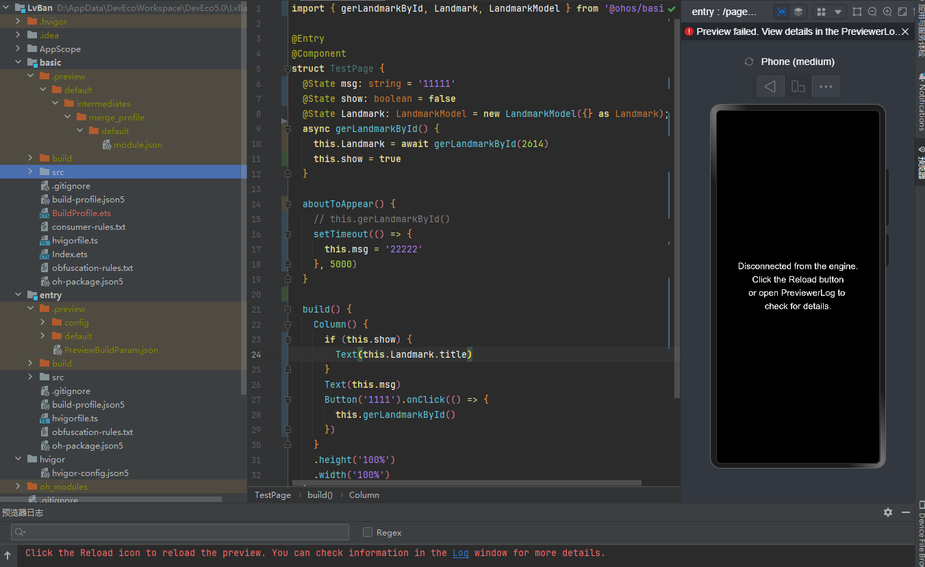The width and height of the screenshot is (925, 567).
Task: Select BuildProfile.ets file
Action: 75,213
